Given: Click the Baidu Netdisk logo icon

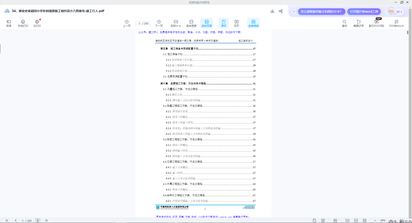Looking at the screenshot, I should pyautogui.click(x=7, y=11).
